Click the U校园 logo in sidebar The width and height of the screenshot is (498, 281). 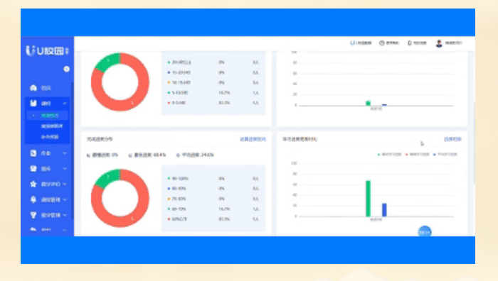47,50
